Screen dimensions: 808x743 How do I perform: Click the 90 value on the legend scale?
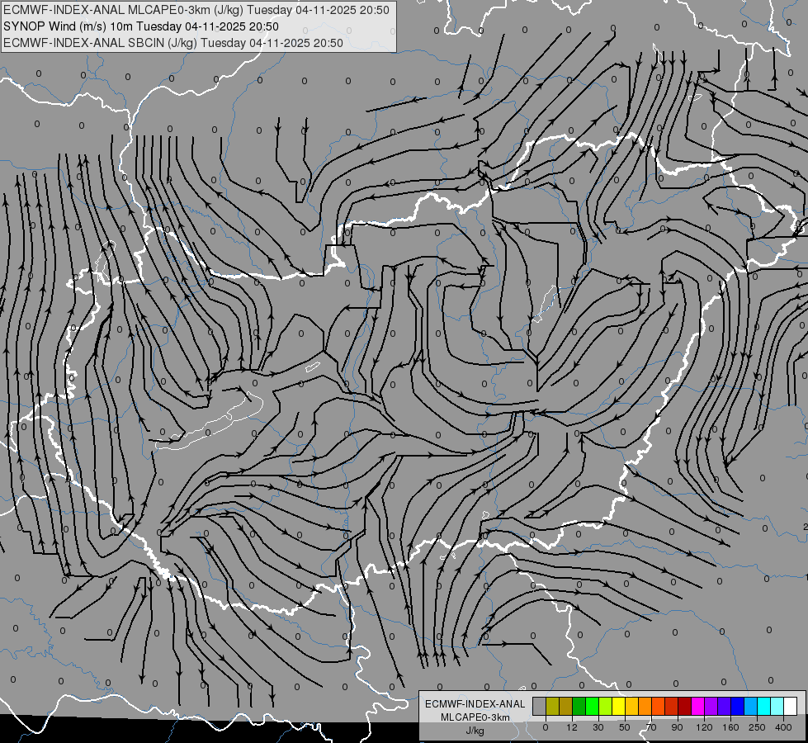(677, 727)
